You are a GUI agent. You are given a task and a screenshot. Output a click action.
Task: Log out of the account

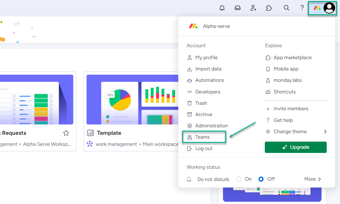(204, 148)
